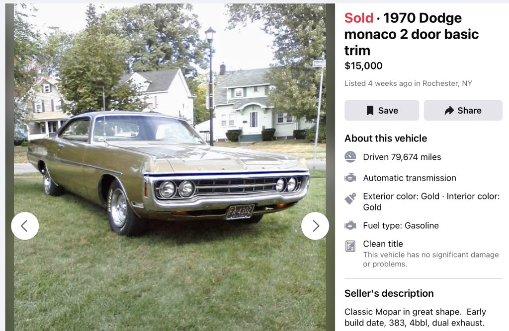Click the Save listing button
The width and height of the screenshot is (509, 331).
(381, 110)
